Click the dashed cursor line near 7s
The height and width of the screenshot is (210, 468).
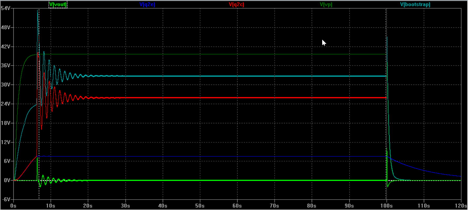tap(39, 104)
